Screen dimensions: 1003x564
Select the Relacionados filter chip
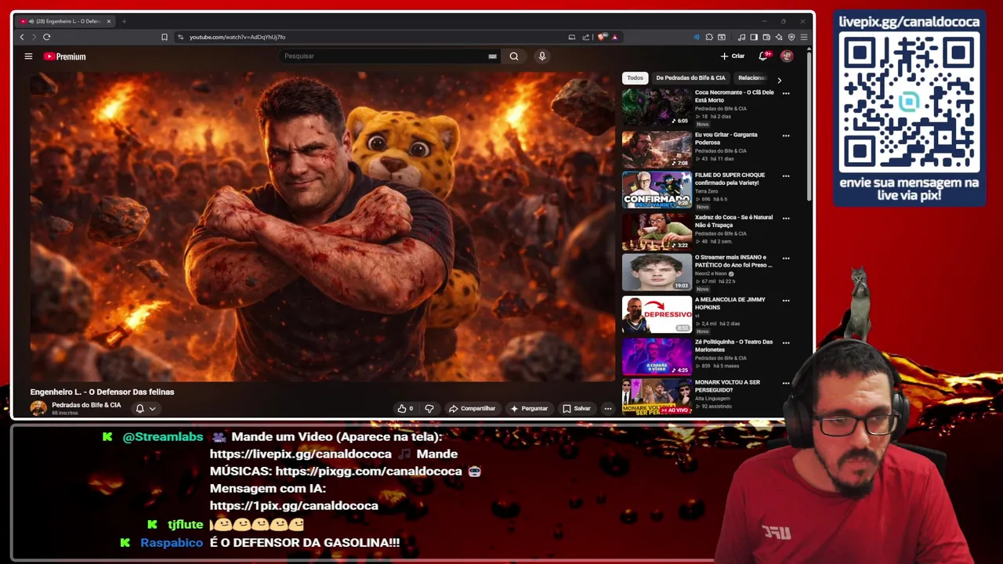click(x=751, y=78)
